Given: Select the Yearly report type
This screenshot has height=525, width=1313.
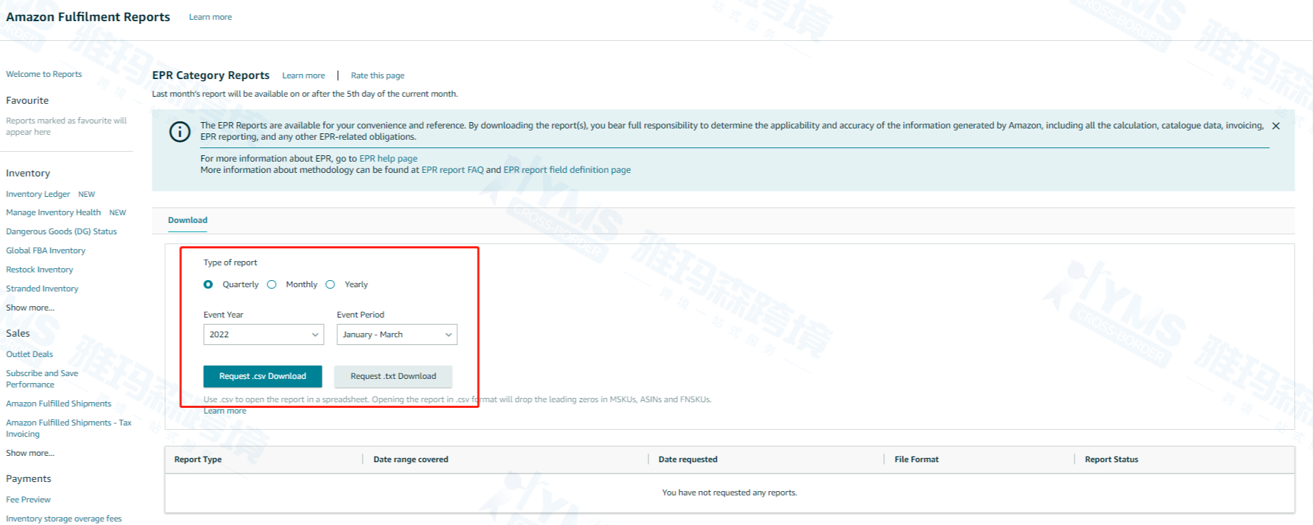Looking at the screenshot, I should (x=330, y=284).
